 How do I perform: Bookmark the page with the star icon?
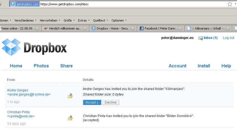pos(230,4)
